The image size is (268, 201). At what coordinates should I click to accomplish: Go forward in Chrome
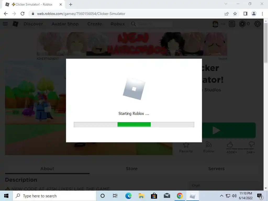point(14,14)
